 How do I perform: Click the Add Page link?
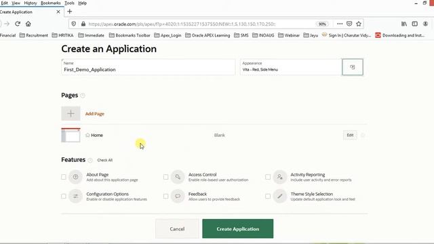coord(95,114)
